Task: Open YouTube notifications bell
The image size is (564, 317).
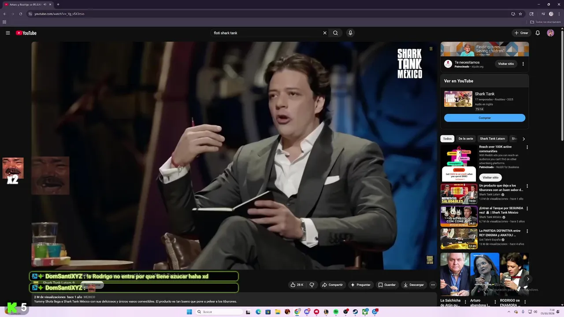Action: pyautogui.click(x=538, y=33)
